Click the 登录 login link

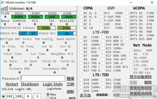tap(70, 79)
